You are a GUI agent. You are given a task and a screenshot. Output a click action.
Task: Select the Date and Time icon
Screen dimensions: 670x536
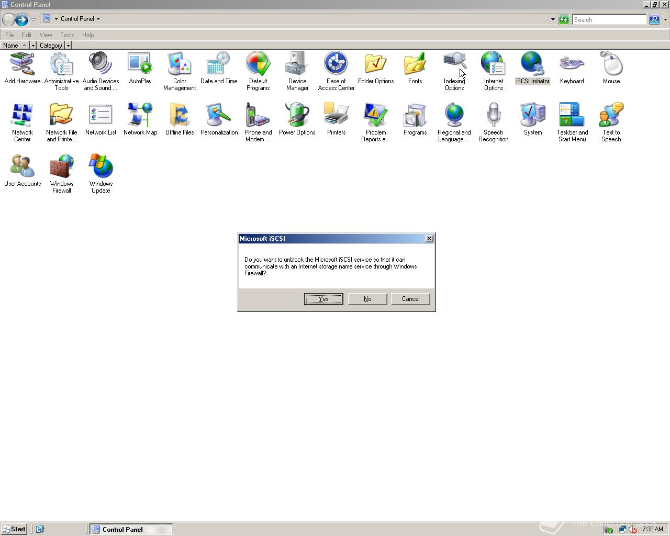tap(219, 68)
